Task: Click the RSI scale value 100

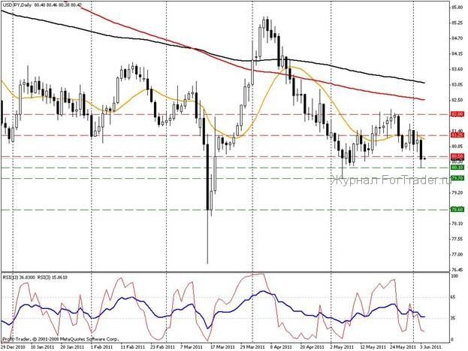Action: click(454, 277)
